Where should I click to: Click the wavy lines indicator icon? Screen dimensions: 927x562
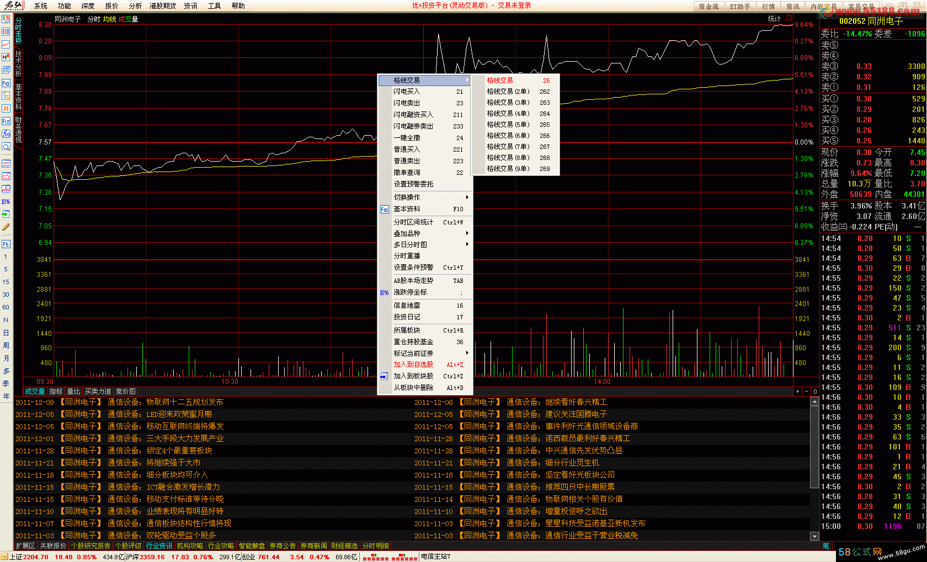(6, 164)
